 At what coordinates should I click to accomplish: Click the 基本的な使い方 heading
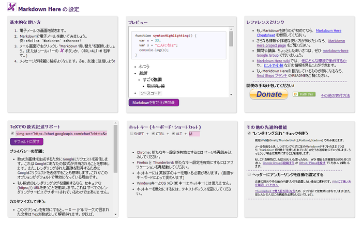tap(25, 22)
